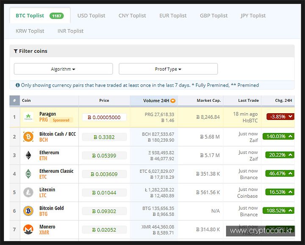Click the Bitcoin Cash price 0.3382
The height and width of the screenshot is (245, 305).
pyautogui.click(x=104, y=137)
